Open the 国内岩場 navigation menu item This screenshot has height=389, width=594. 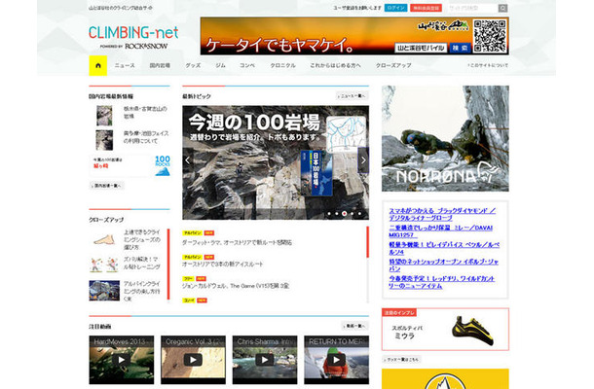click(x=161, y=65)
